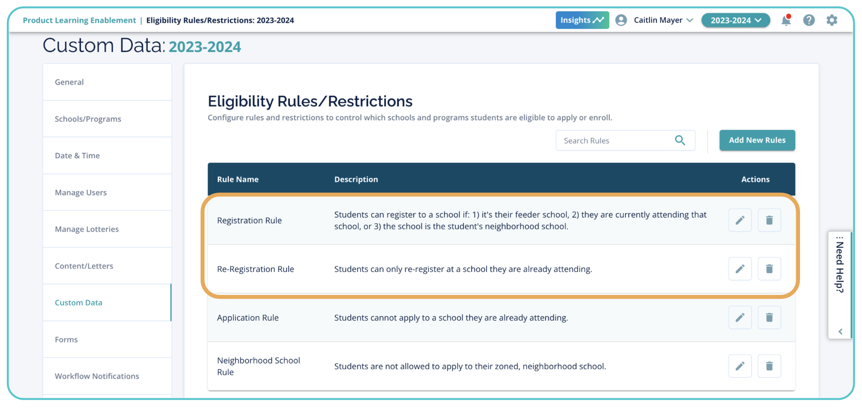Open the Caitlin Mayer user menu
The height and width of the screenshot is (409, 862).
(658, 20)
